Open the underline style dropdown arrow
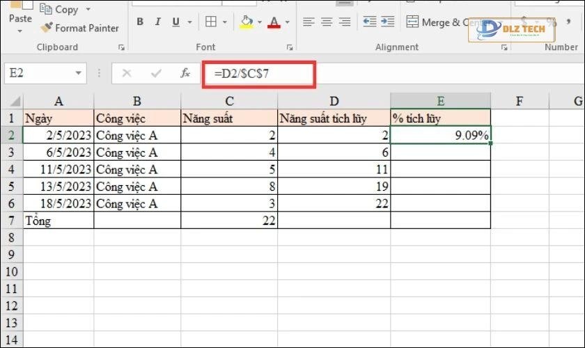 coord(189,22)
